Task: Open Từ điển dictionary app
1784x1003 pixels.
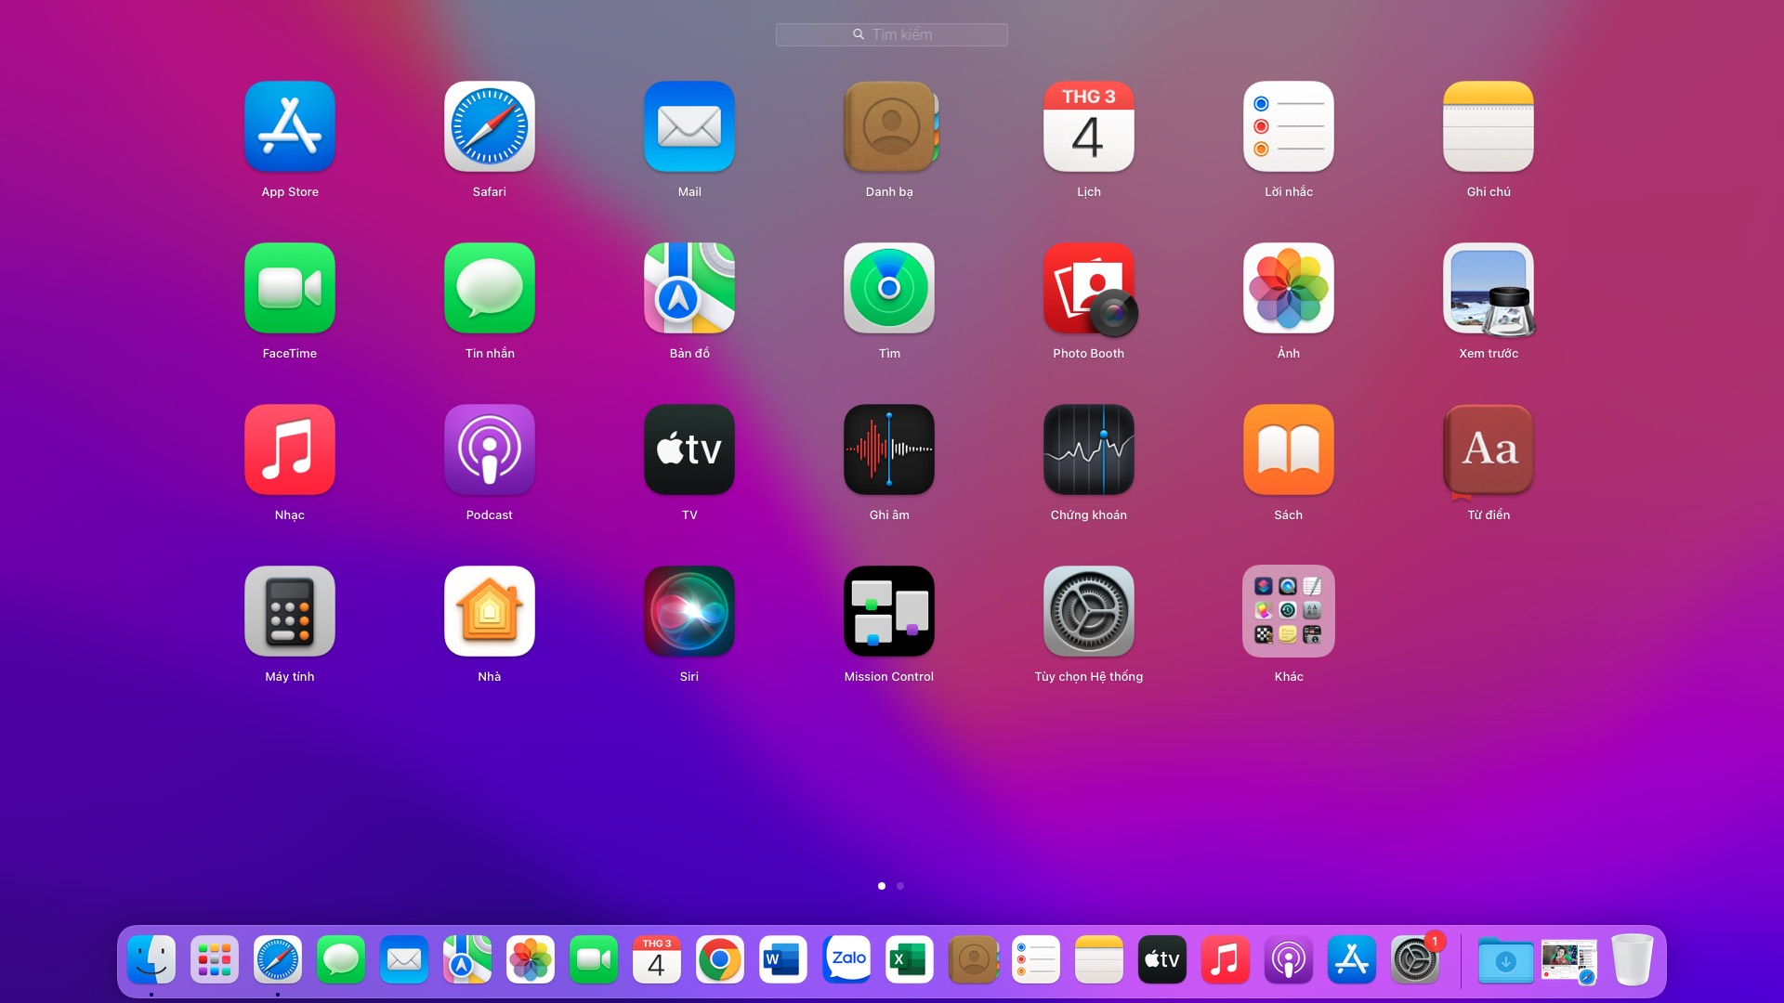Action: click(x=1489, y=449)
